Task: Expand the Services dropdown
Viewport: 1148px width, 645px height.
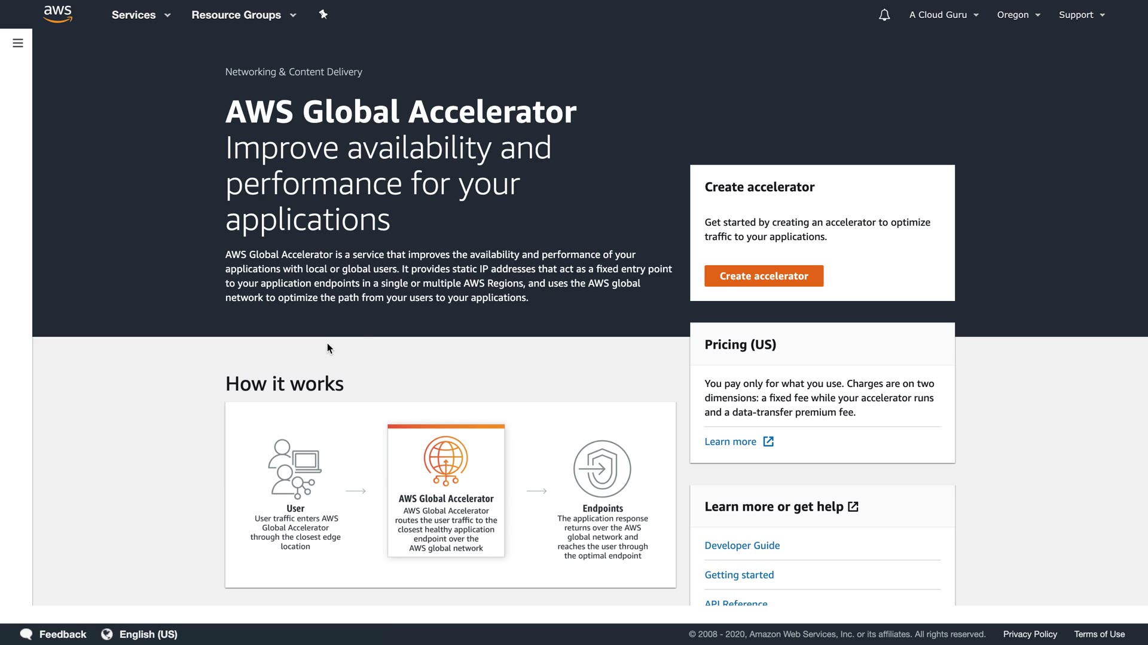Action: (141, 15)
